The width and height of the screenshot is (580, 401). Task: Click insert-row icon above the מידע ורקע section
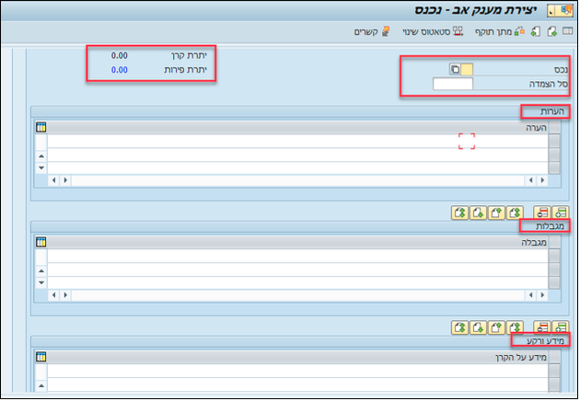tap(561, 327)
